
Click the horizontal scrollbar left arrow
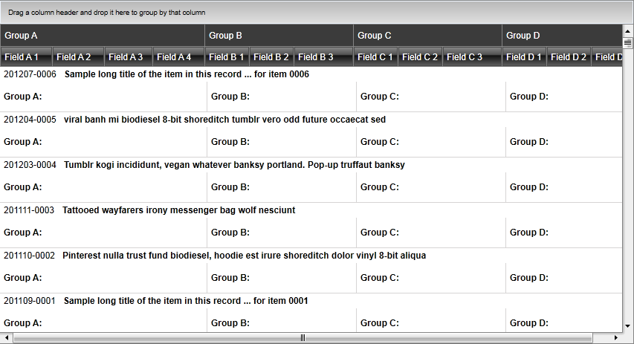click(7, 338)
